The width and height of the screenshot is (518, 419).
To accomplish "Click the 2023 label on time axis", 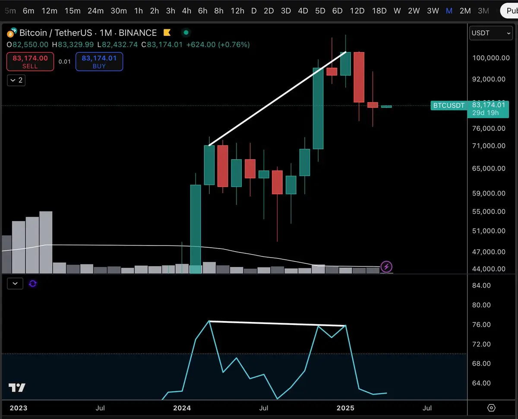I will 19,408.
